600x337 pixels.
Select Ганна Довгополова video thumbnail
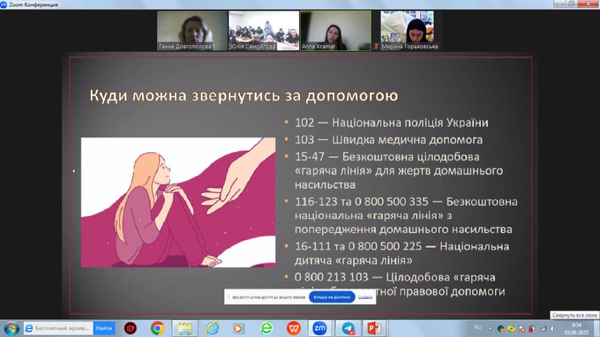(x=192, y=30)
